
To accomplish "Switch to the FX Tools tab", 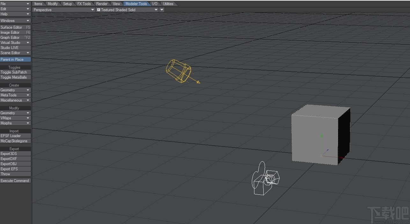I will click(84, 3).
